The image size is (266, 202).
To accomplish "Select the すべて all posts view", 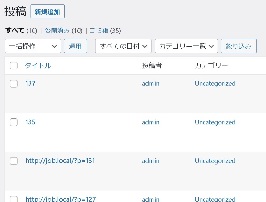I will (x=14, y=30).
